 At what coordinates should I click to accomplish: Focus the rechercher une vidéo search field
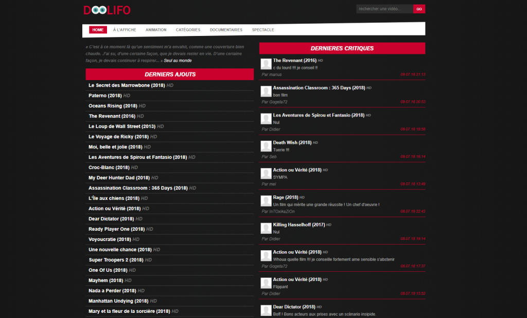pyautogui.click(x=384, y=9)
